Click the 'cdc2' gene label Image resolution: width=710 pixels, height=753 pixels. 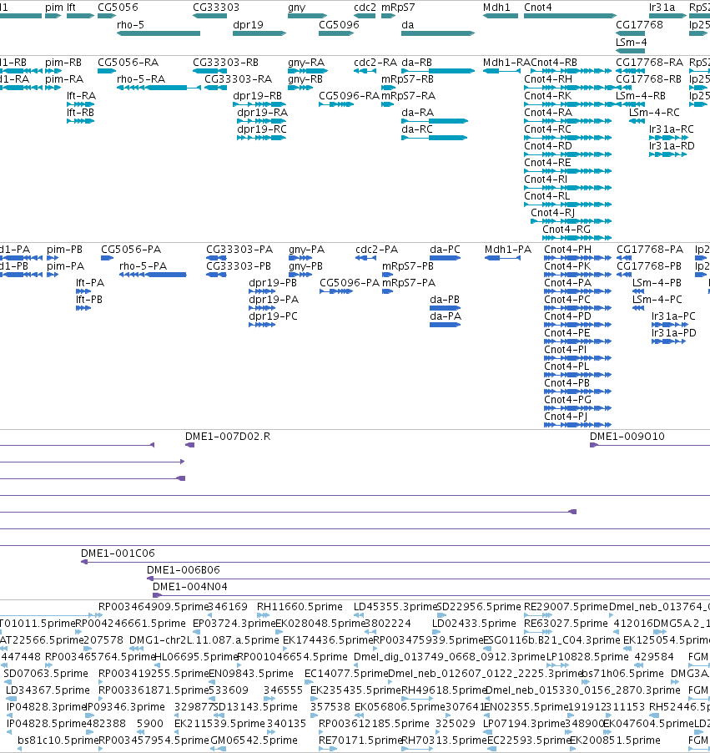(365, 8)
